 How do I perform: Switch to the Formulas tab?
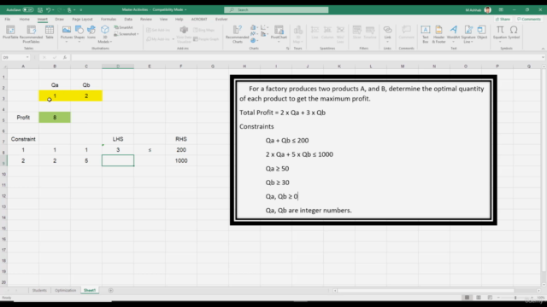109,19
